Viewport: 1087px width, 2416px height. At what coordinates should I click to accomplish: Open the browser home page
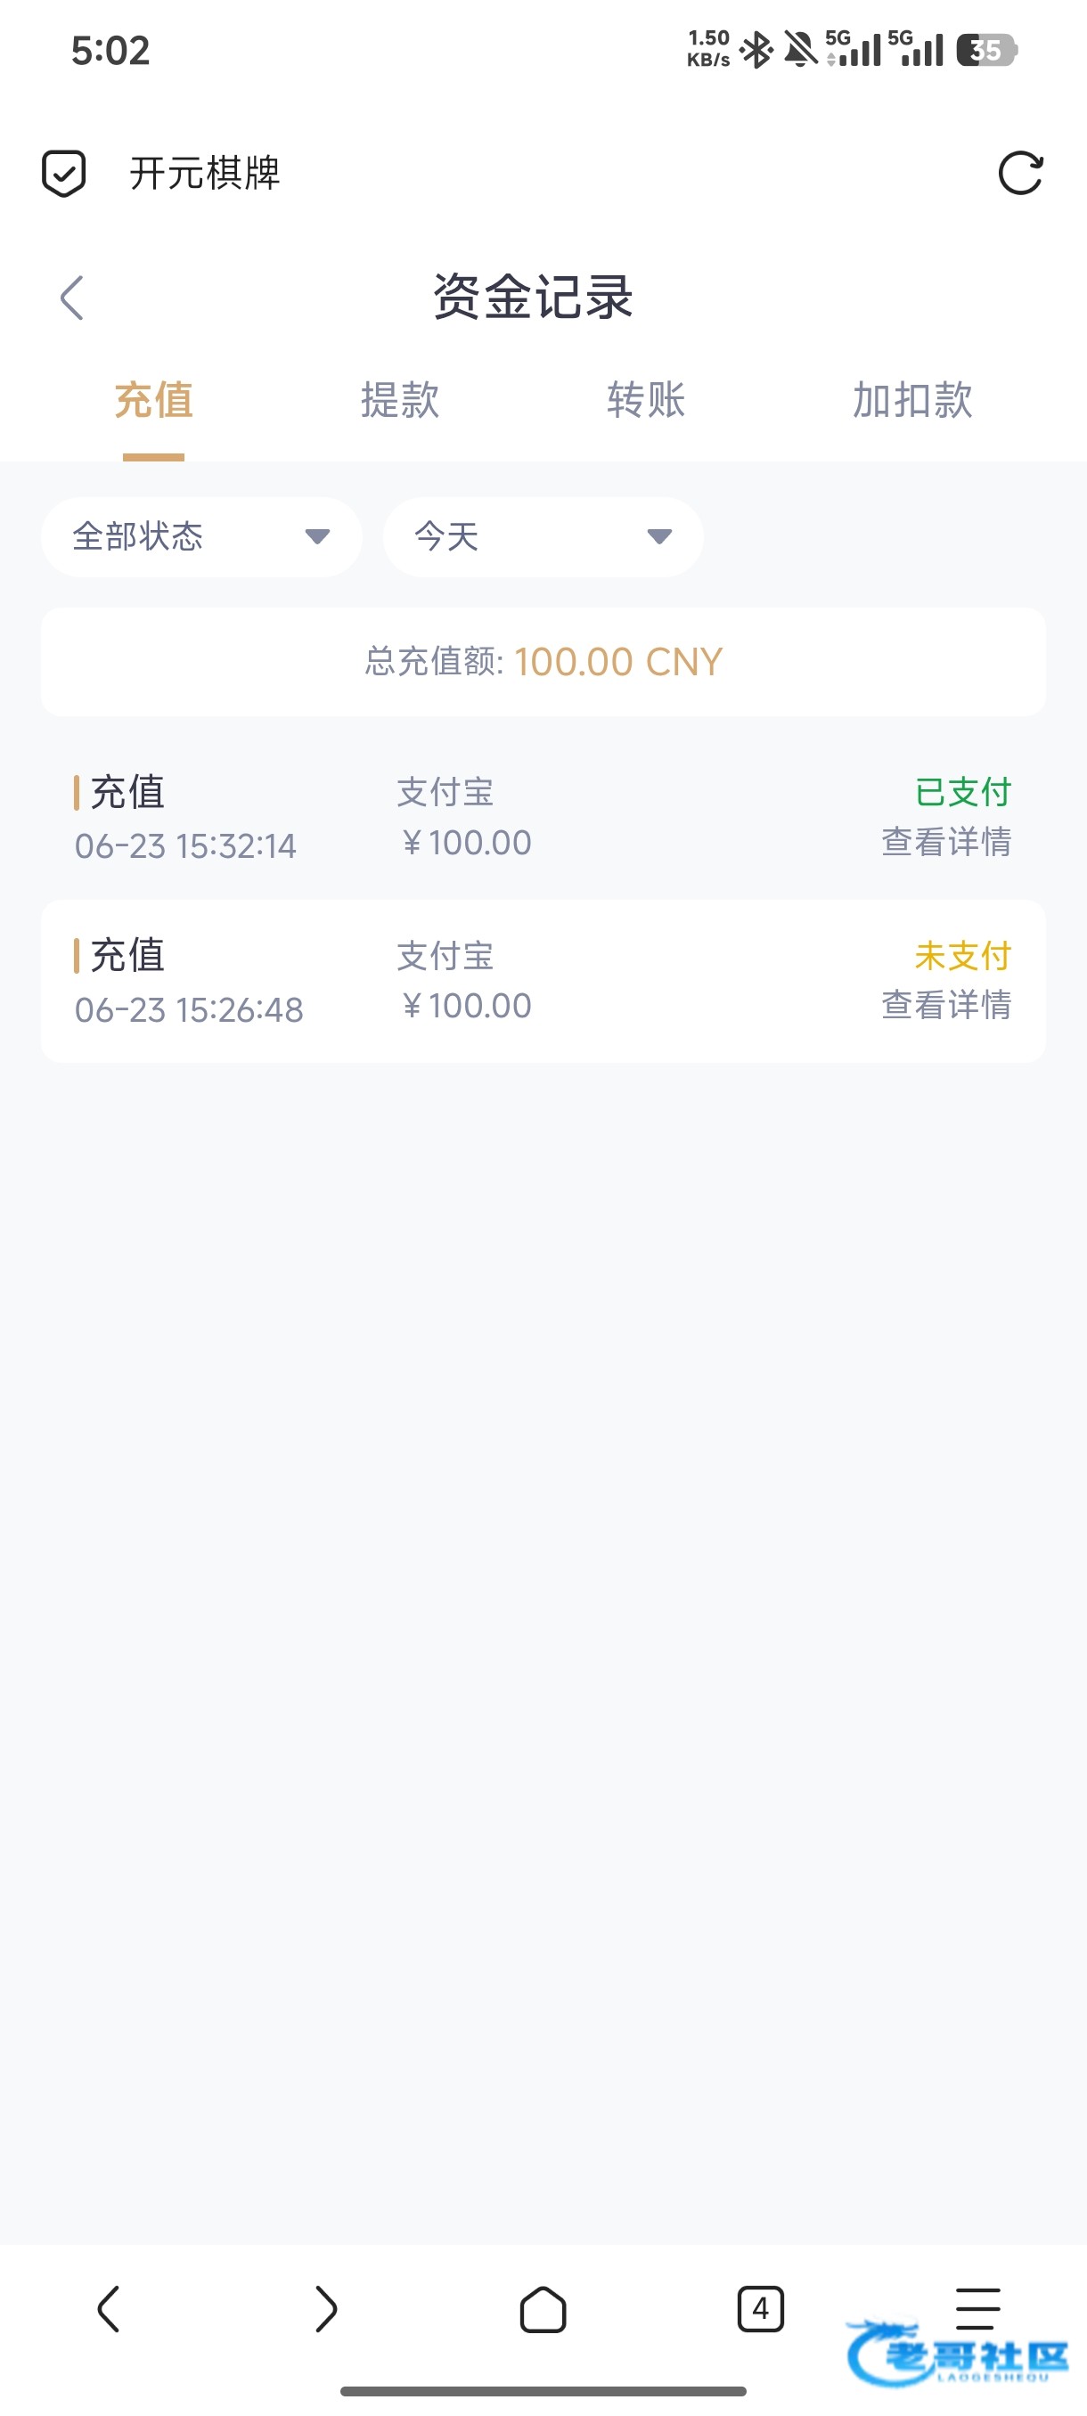(543, 2308)
